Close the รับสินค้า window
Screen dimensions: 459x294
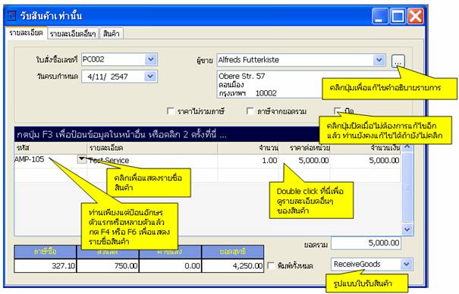click(x=416, y=16)
